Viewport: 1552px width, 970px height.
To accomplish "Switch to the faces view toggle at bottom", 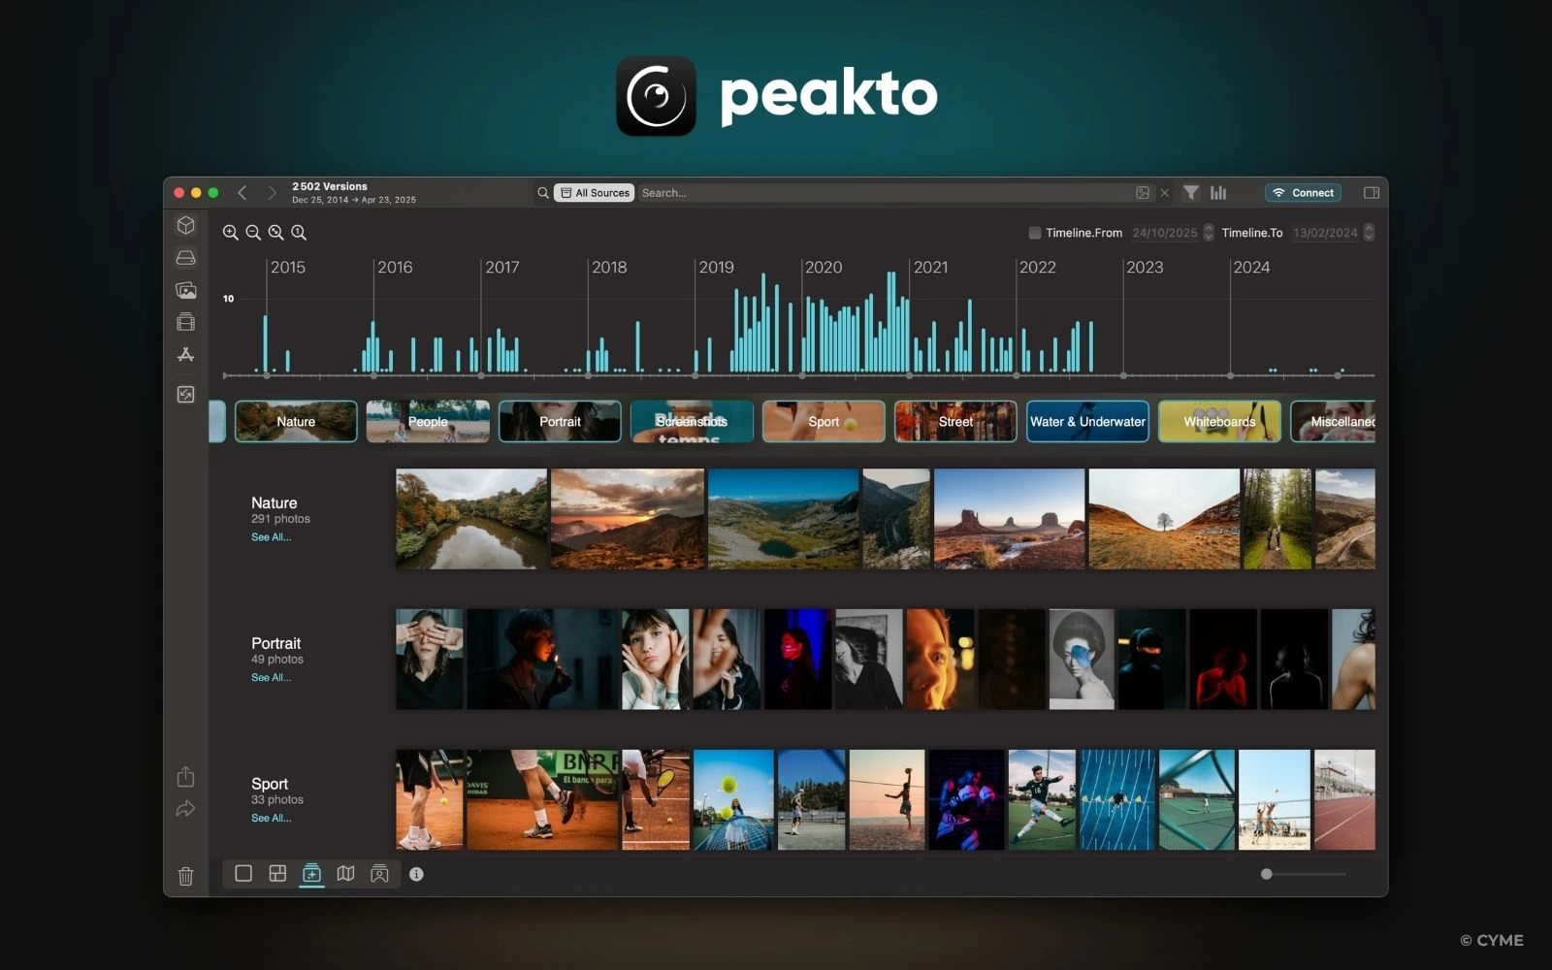I will pyautogui.click(x=379, y=873).
